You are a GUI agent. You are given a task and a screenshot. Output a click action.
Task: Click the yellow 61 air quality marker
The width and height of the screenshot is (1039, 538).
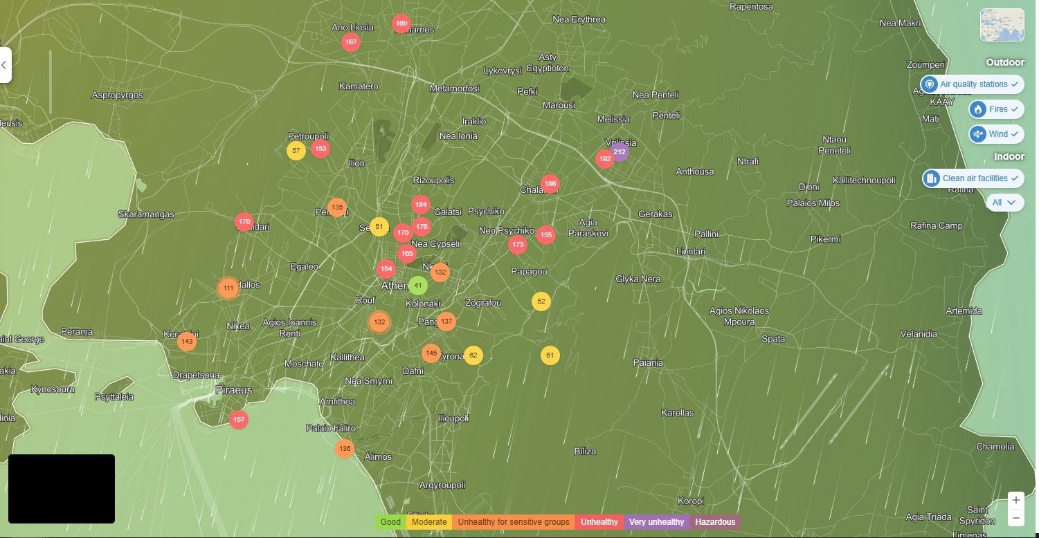tap(550, 355)
